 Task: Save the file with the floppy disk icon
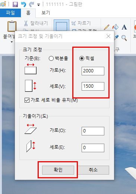pos(15,4)
